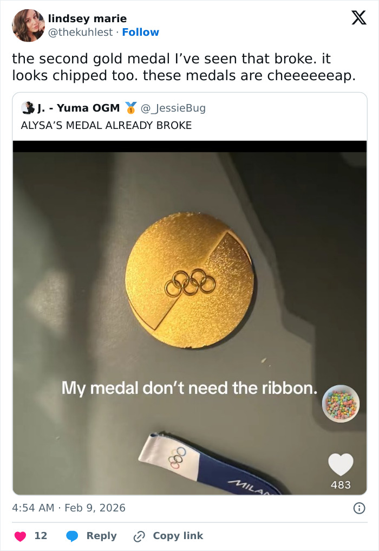The image size is (379, 551).
Task: Click the pink heart showing 12 likes
Action: 19,536
